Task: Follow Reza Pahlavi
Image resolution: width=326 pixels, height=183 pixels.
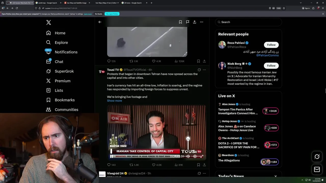Action: 271,45
